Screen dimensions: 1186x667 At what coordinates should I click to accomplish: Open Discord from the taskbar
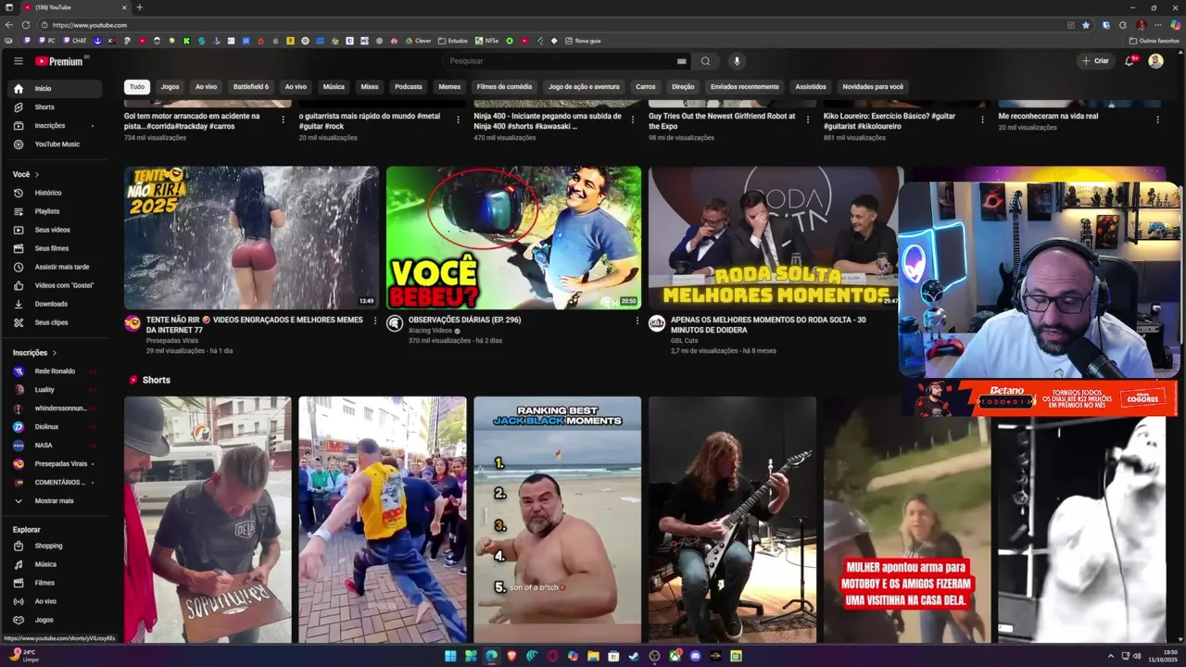(x=695, y=656)
